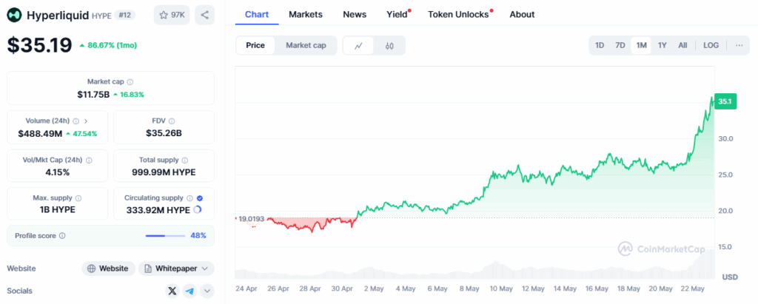This screenshot has width=758, height=304.
Task: Open the Token Unlocks tab
Action: click(x=458, y=15)
